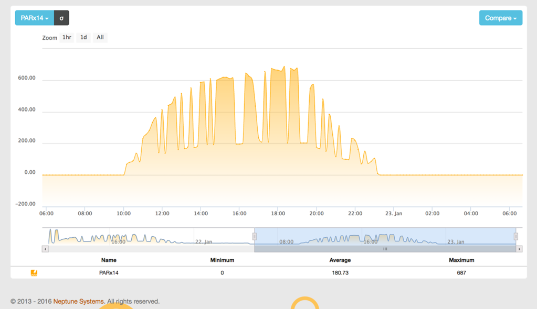Set zoom range to 1d
Screen dimensions: 537x309
(x=83, y=38)
